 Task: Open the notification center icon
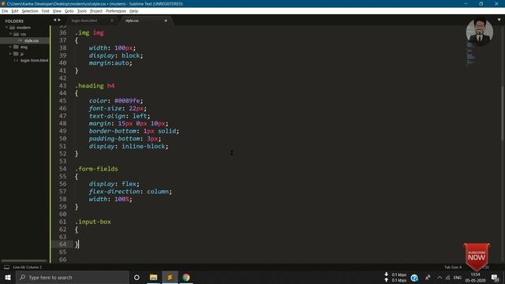[x=495, y=278]
